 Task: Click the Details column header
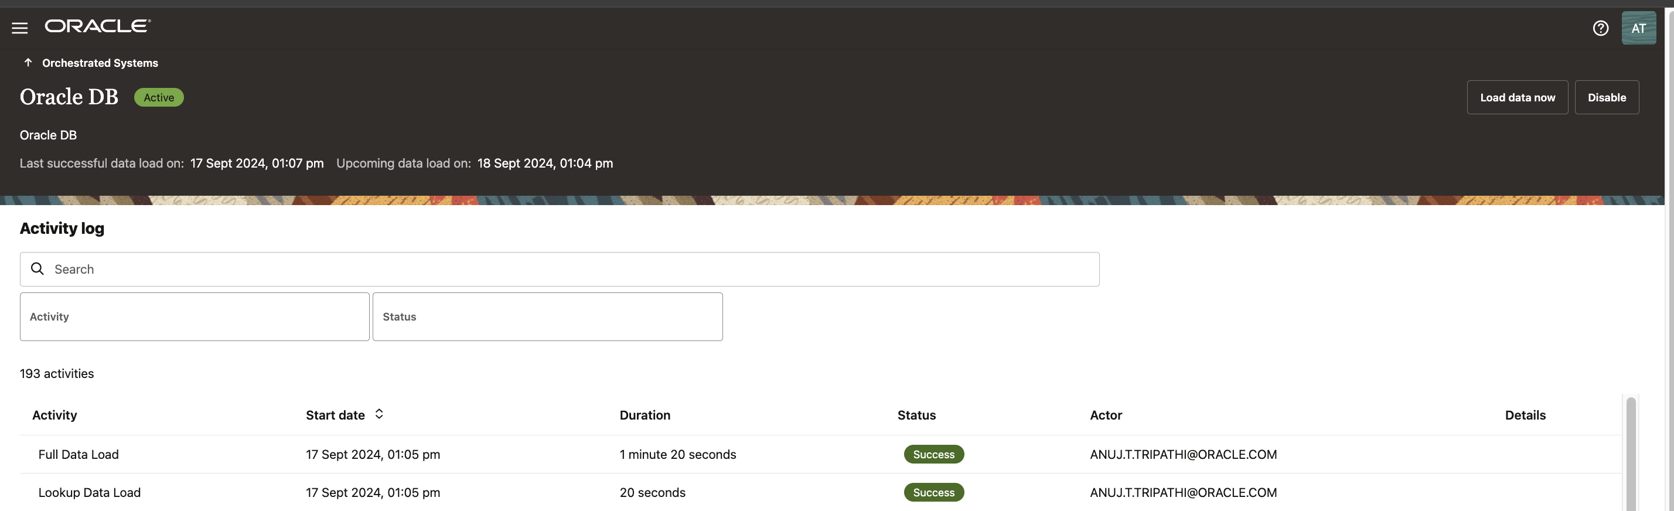[x=1525, y=415]
